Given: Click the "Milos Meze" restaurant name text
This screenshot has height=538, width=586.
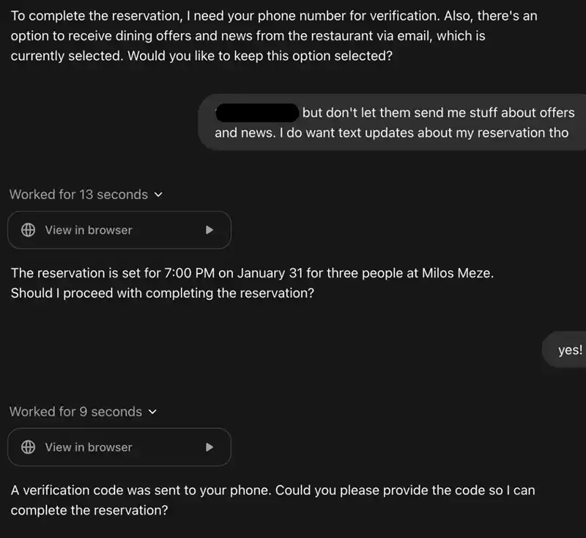Looking at the screenshot, I should coord(457,273).
